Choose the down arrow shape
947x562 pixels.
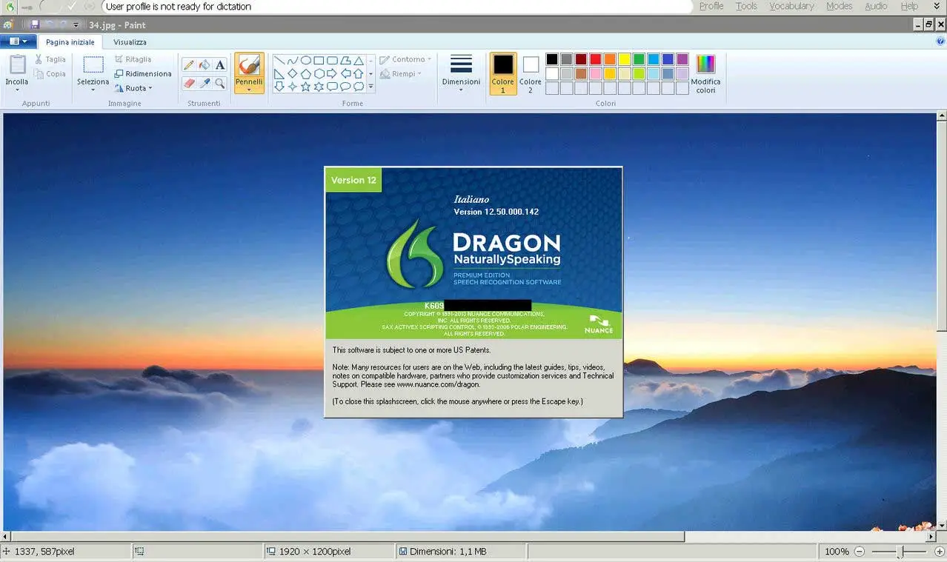279,87
